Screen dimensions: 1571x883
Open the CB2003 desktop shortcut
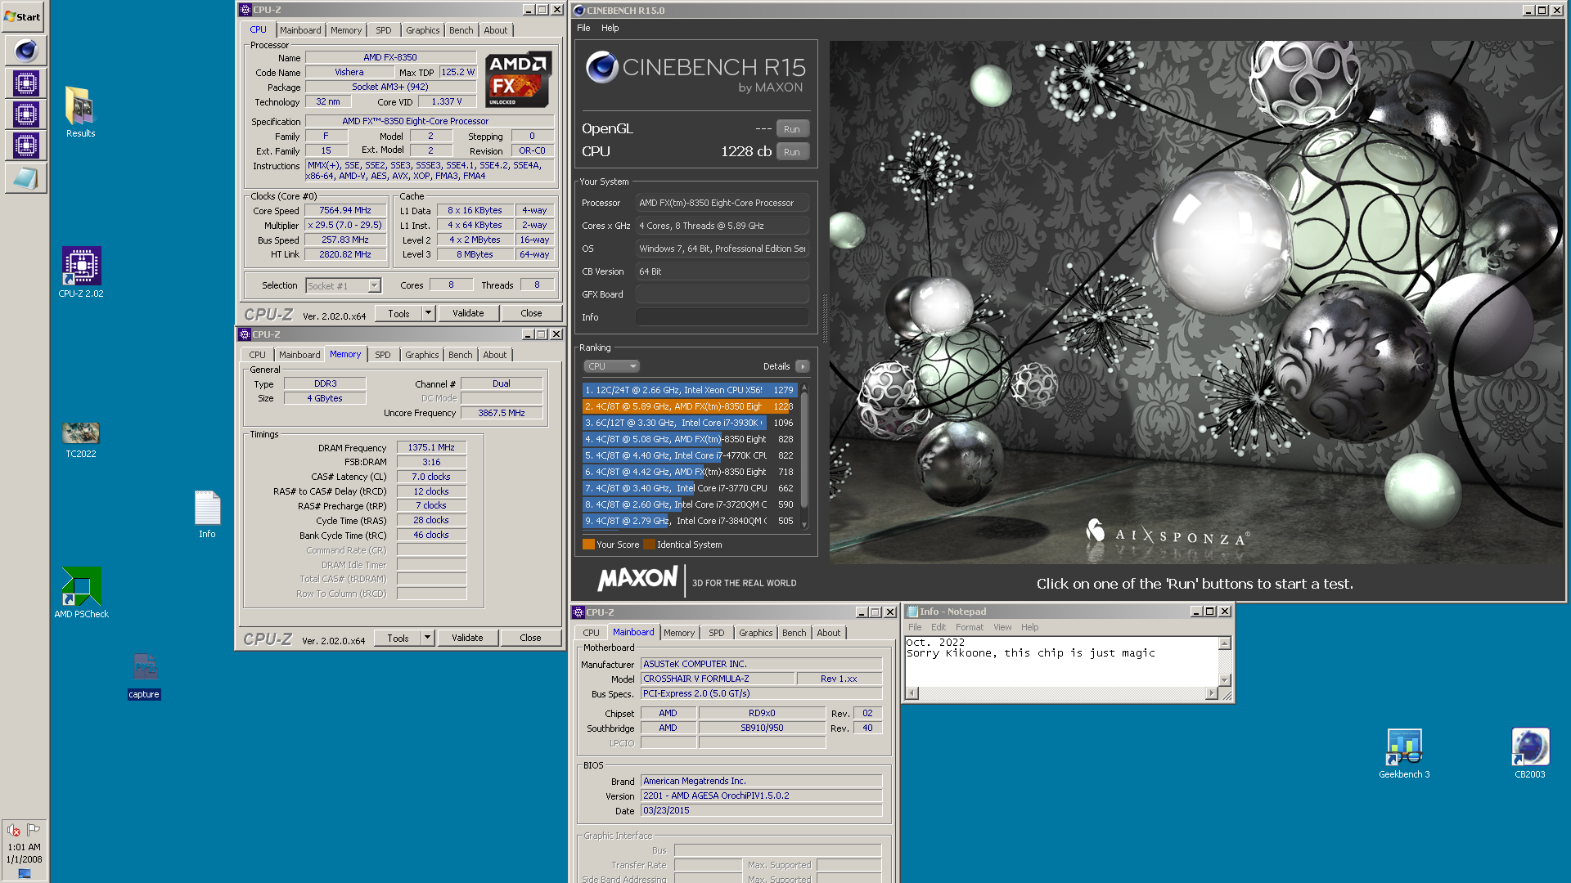1529,754
